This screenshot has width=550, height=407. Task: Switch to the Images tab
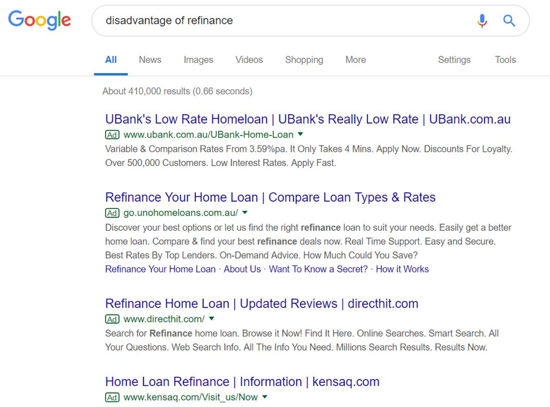point(198,60)
